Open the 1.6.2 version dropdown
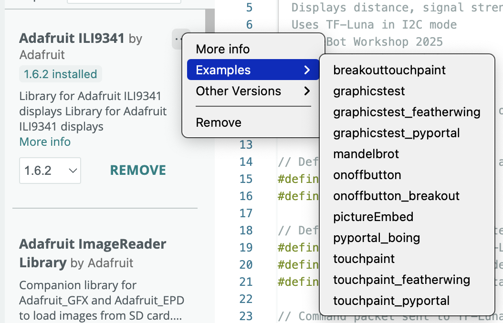503x323 pixels. coord(50,171)
